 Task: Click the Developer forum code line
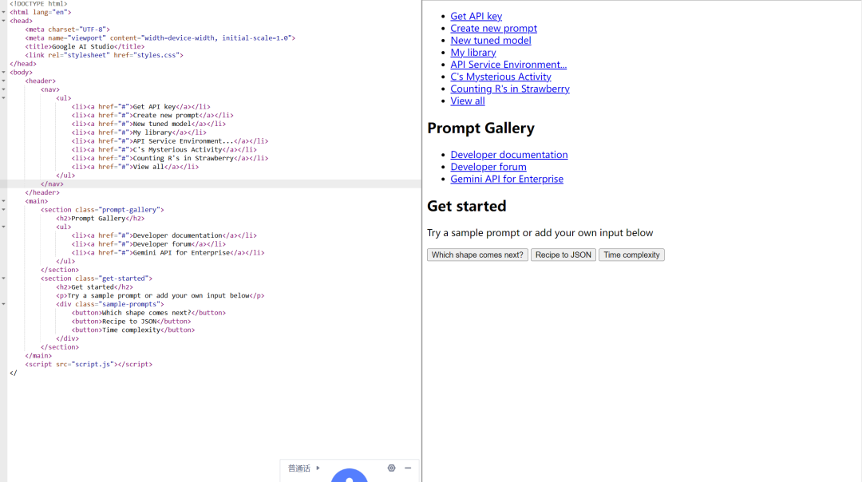pos(148,244)
